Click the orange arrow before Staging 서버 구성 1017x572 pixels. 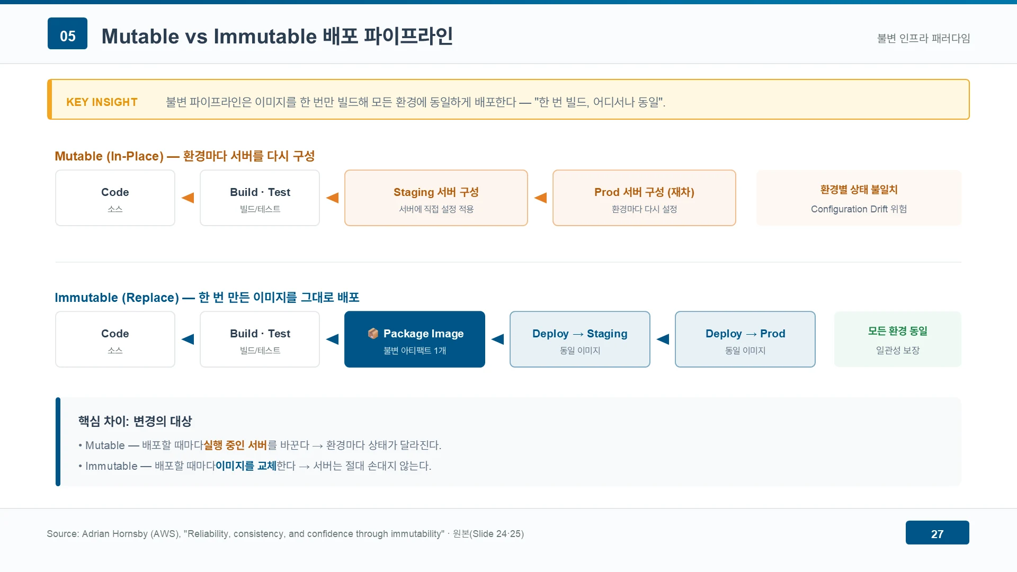tap(332, 198)
